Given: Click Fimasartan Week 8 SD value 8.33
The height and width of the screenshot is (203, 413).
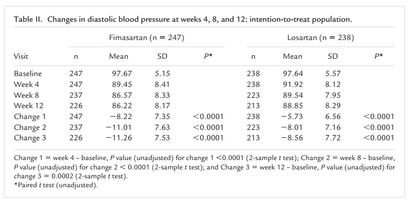Looking at the screenshot, I should (x=162, y=95).
